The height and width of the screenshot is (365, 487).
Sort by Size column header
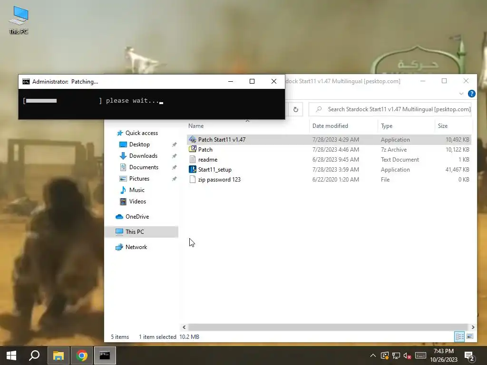443,125
